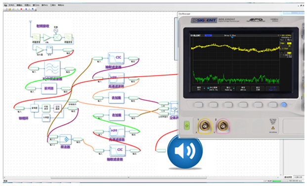Screen dimensions: 307x186
Task: Click the softkey beneath the Hanning window label
Action: (228, 104)
